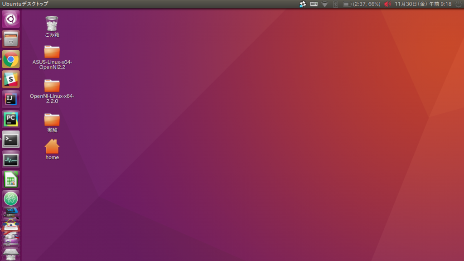Select the ASUS-Linux-x64-OpenNI2.2 folder
464x261 pixels.
click(x=52, y=58)
